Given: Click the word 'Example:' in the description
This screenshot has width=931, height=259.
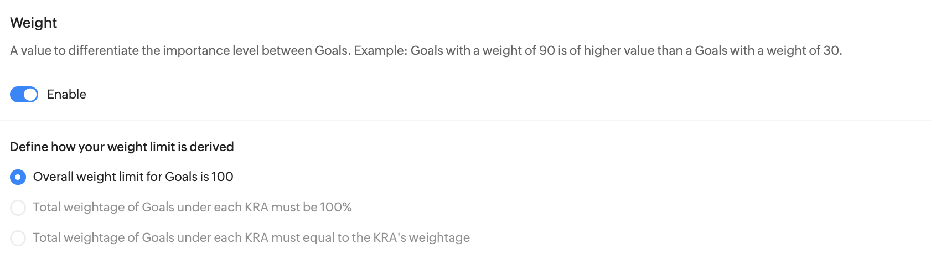Looking at the screenshot, I should [x=381, y=51].
